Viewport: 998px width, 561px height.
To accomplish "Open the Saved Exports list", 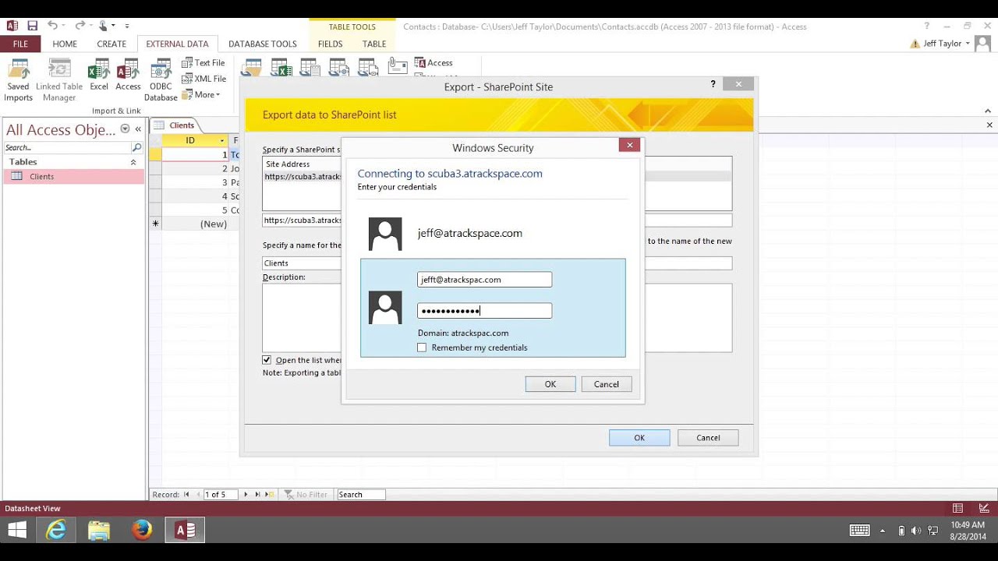I will click(x=252, y=67).
